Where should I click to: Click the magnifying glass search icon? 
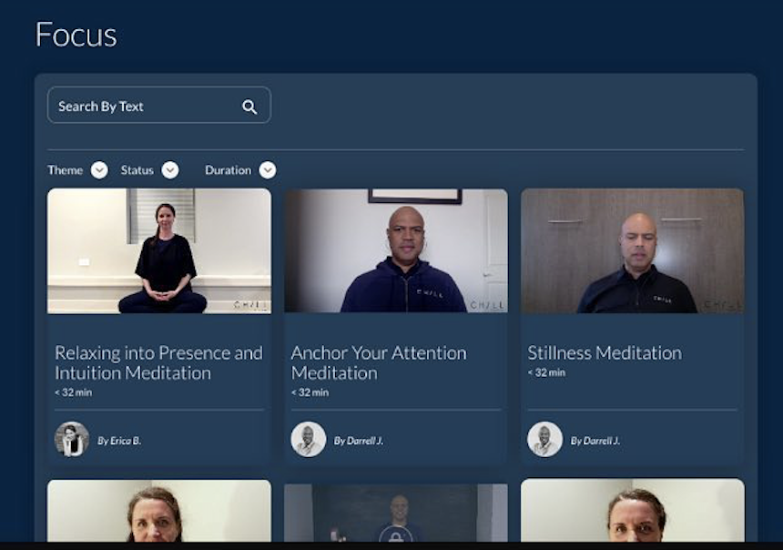249,107
